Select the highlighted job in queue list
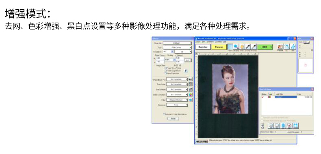 coord(286,97)
